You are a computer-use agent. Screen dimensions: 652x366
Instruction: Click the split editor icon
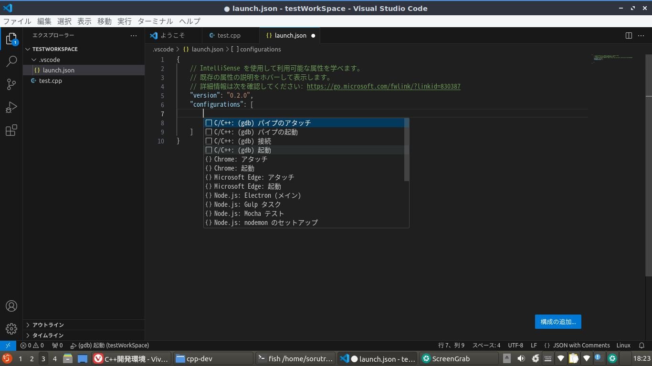629,35
